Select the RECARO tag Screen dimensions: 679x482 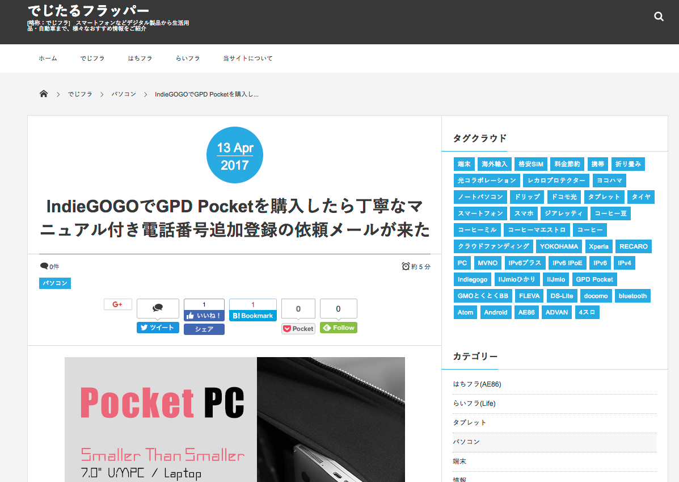[x=634, y=246]
